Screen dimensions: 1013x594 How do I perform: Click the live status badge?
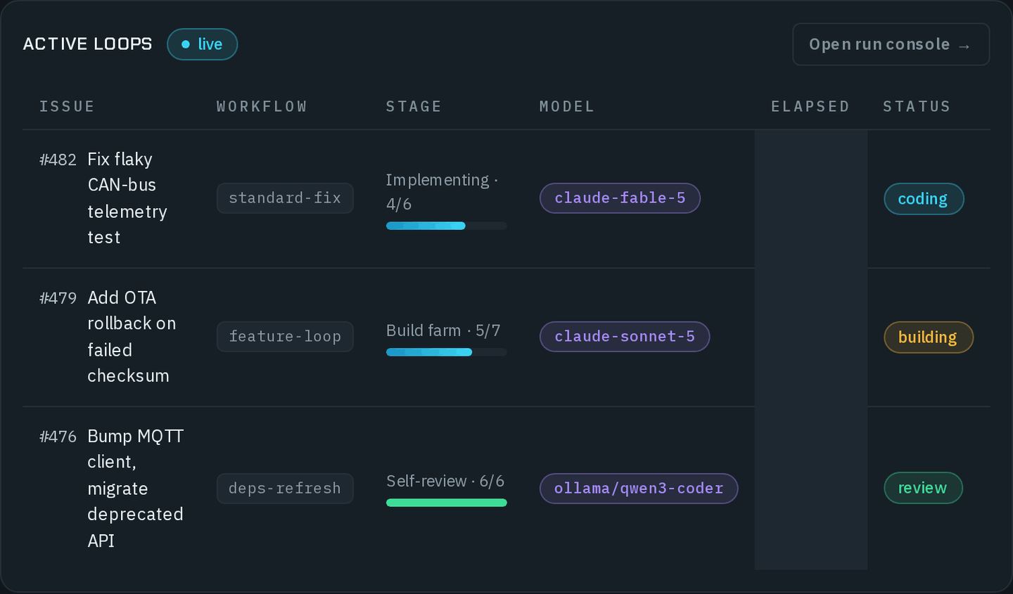tap(202, 44)
